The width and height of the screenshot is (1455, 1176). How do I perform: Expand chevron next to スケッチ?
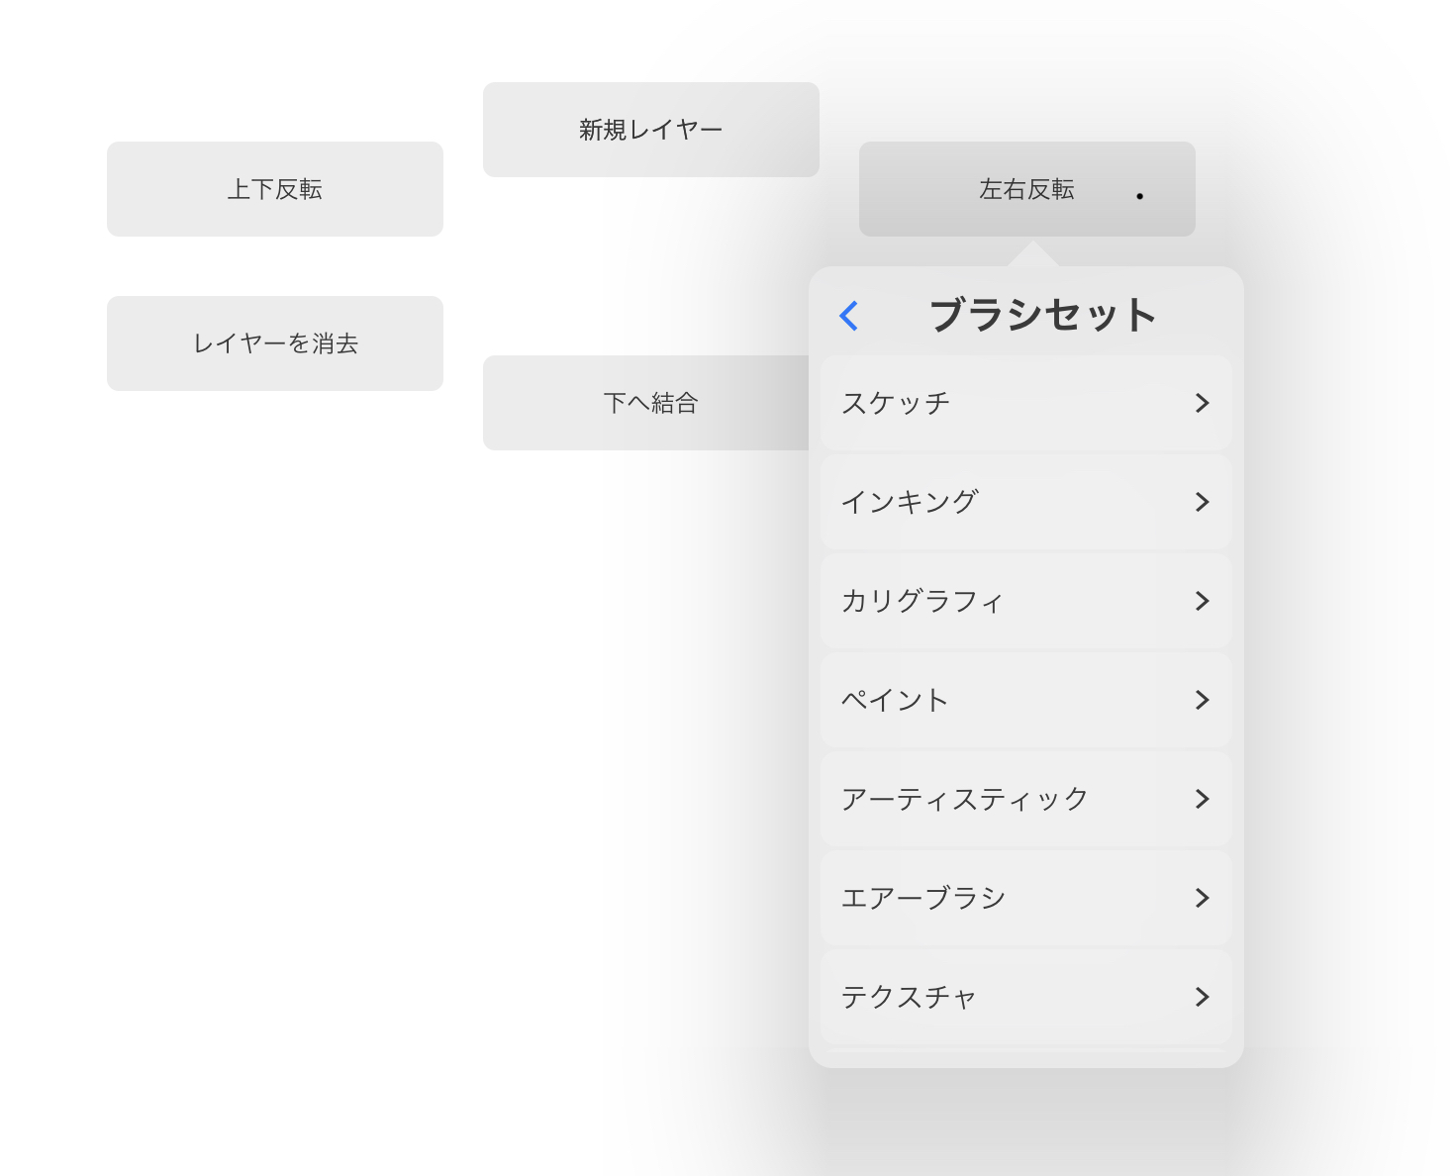point(1202,403)
